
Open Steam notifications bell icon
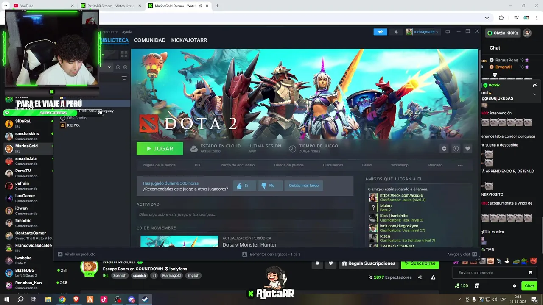[396, 32]
